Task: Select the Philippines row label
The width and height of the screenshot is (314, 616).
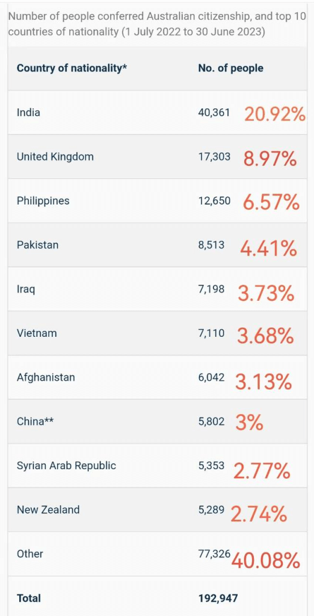Action: coord(43,201)
